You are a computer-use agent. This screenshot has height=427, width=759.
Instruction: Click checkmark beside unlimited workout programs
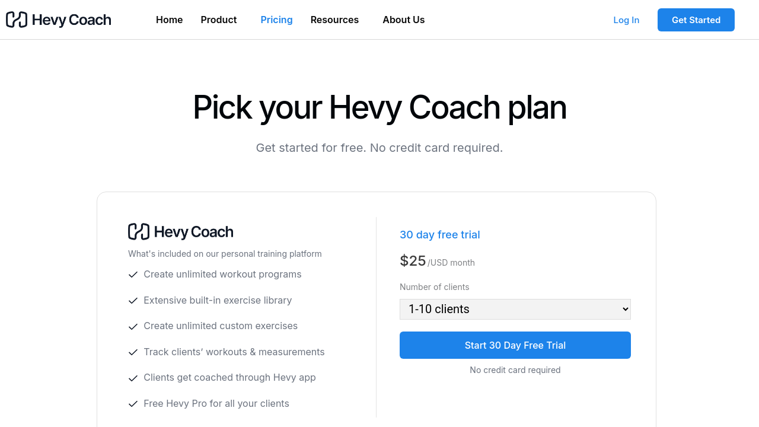133,275
